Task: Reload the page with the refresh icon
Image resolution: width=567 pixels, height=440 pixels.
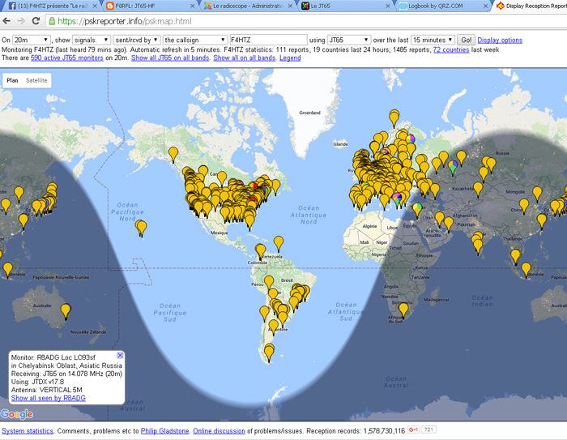Action: coord(36,21)
